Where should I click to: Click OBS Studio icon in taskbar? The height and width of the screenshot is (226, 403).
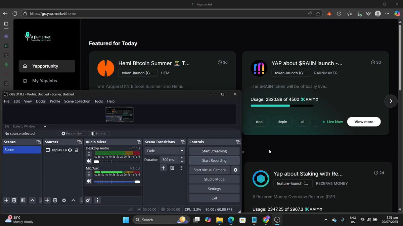point(277,220)
